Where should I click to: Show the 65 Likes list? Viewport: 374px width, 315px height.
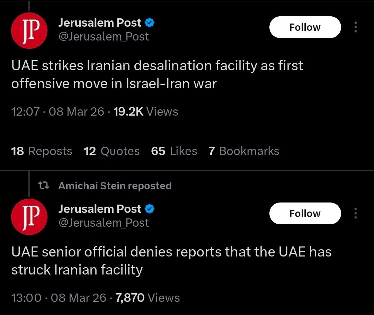tap(174, 151)
